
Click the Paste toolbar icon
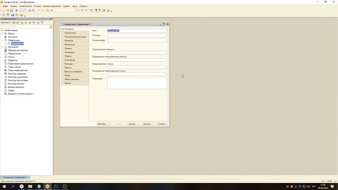pos(24,11)
